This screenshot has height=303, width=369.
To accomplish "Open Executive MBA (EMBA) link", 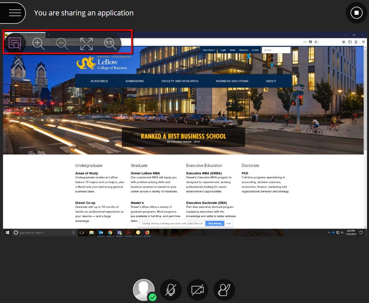I will (x=204, y=173).
